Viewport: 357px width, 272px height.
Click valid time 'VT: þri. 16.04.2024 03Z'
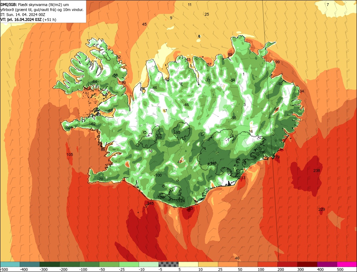(x=22, y=20)
